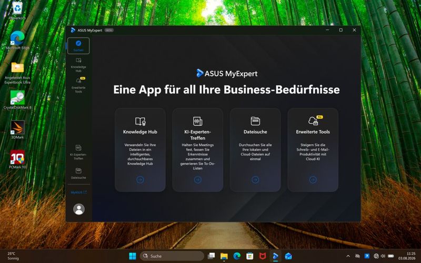Open Microsoft Store from the taskbar
421x263 pixels.
249,256
